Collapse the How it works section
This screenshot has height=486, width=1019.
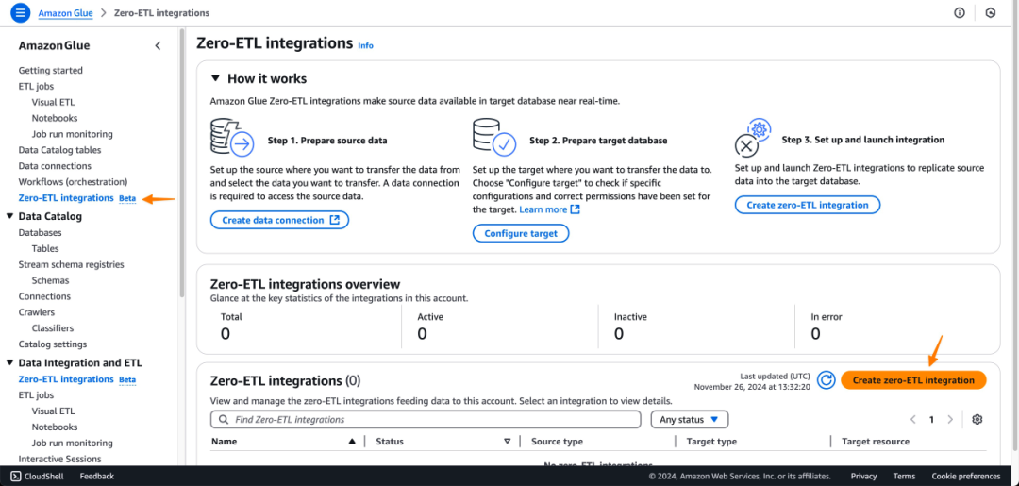[216, 78]
